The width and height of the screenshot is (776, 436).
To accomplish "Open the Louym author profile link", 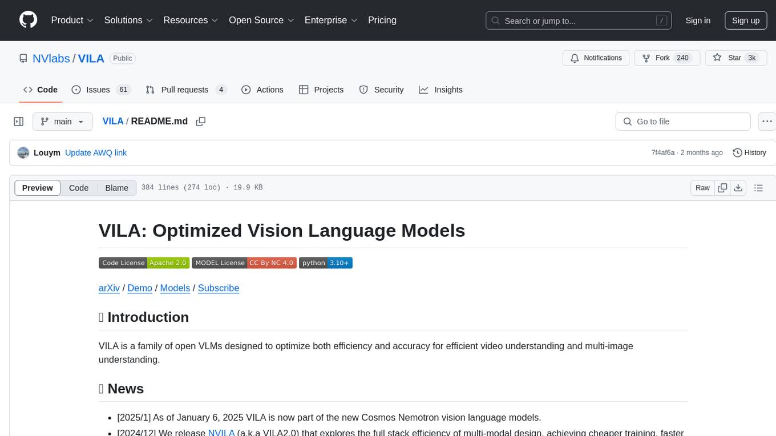I will pyautogui.click(x=47, y=153).
